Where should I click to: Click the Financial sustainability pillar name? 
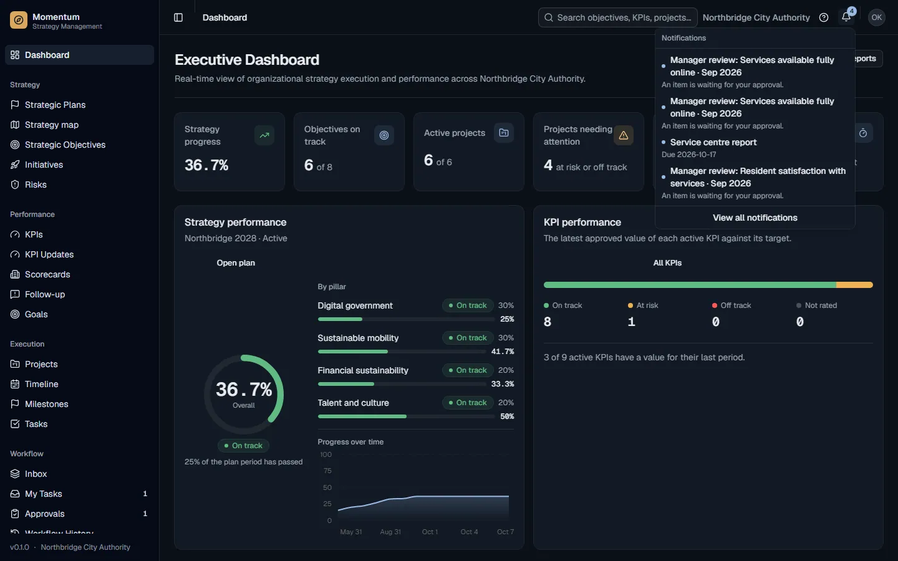tap(363, 370)
